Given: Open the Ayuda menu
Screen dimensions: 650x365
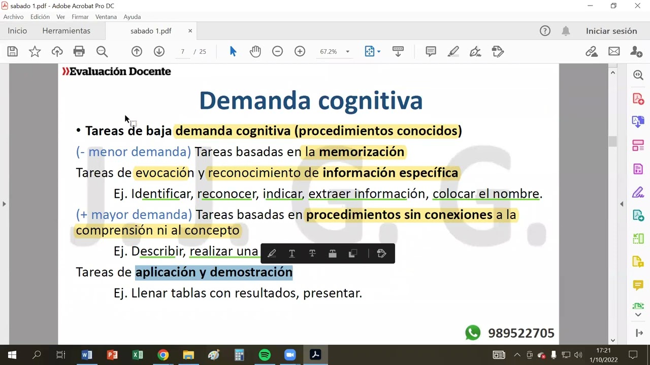Looking at the screenshot, I should click(x=132, y=17).
